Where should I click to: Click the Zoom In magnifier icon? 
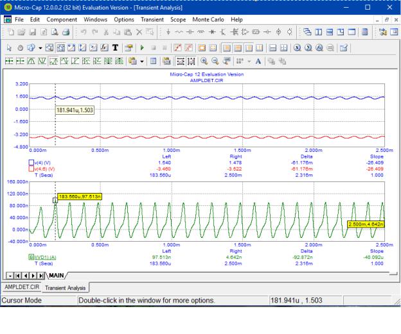coord(204,62)
